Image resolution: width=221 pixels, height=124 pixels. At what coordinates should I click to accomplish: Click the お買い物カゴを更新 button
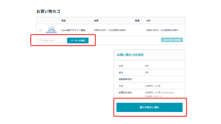tap(172, 40)
